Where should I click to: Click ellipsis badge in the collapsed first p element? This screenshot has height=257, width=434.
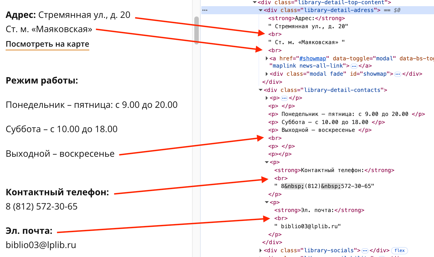coord(284,98)
